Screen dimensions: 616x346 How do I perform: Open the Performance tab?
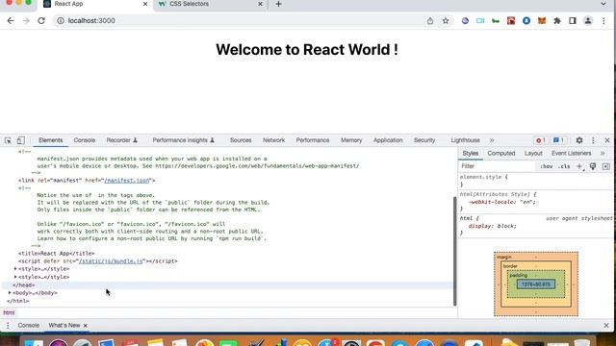click(313, 140)
